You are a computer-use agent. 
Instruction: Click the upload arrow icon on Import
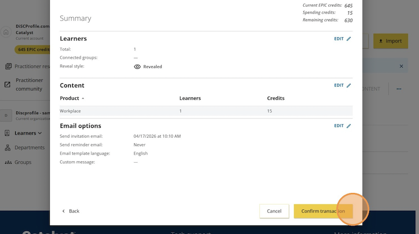coord(381,41)
